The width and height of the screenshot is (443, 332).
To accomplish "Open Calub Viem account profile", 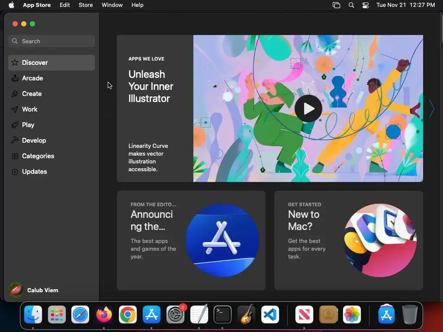I will point(34,290).
